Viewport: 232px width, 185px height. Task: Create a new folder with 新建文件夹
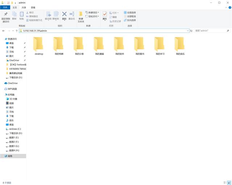[81, 17]
